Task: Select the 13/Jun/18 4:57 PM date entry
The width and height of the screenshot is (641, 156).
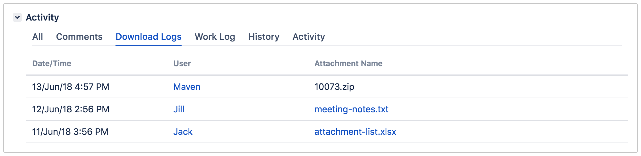Action: point(71,87)
